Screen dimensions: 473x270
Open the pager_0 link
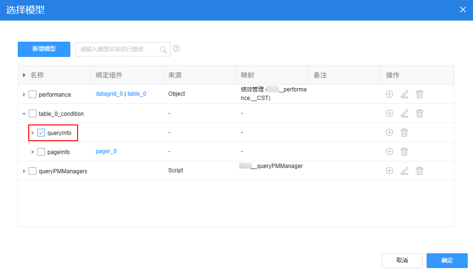pyautogui.click(x=106, y=151)
